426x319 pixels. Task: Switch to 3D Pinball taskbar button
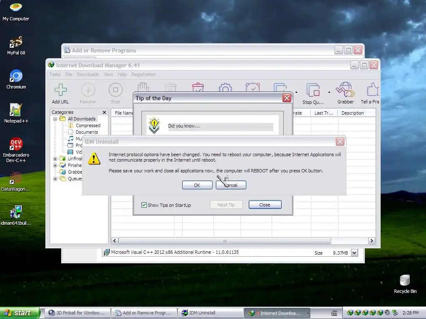pyautogui.click(x=77, y=313)
